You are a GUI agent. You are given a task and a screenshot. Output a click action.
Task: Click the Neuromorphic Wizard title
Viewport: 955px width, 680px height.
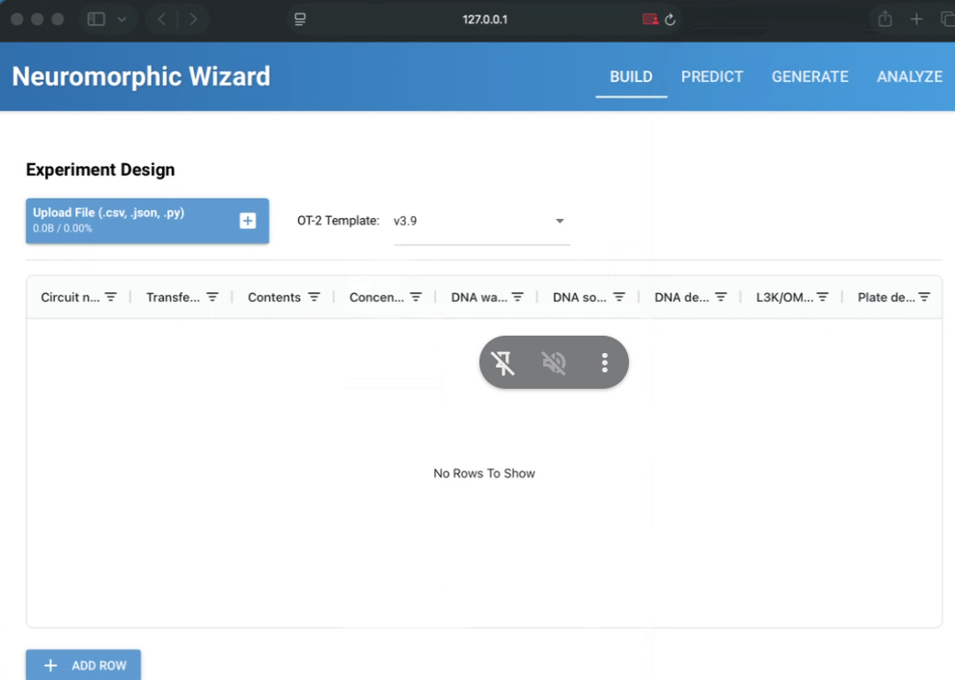(x=141, y=76)
